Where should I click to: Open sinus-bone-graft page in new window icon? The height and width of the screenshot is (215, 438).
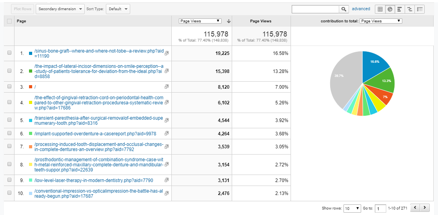pyautogui.click(x=167, y=53)
